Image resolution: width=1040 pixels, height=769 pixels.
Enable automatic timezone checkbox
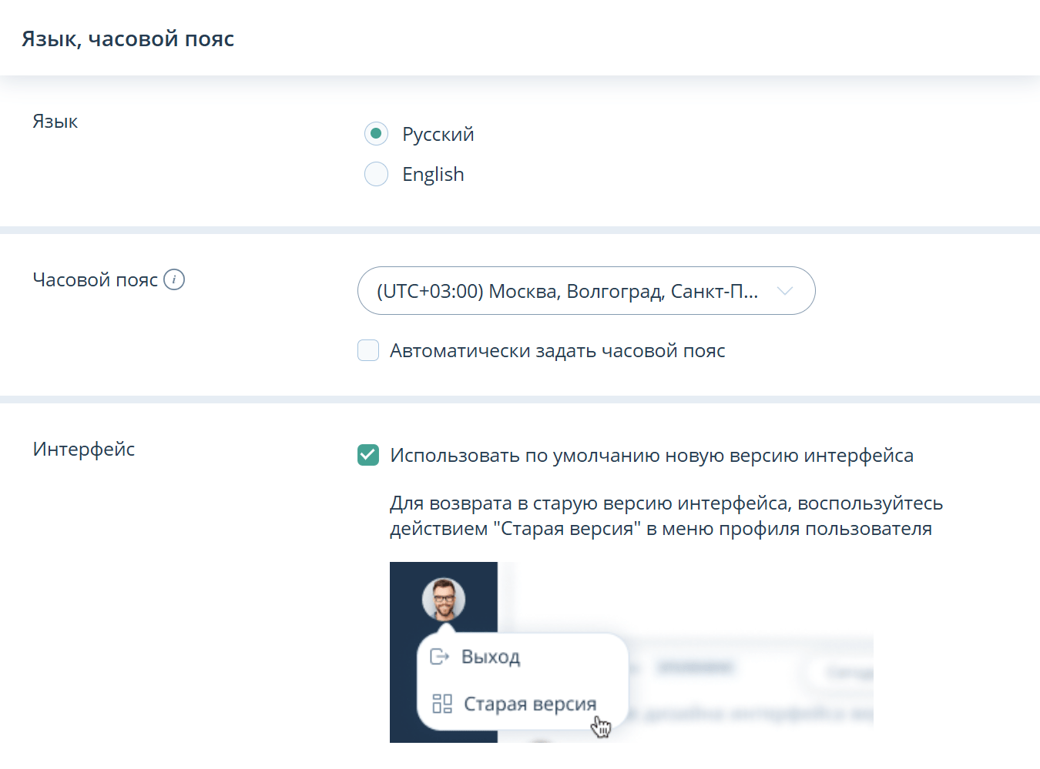click(368, 350)
